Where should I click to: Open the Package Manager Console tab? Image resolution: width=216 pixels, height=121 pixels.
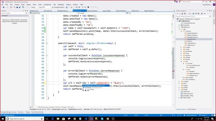[x=8, y=112]
